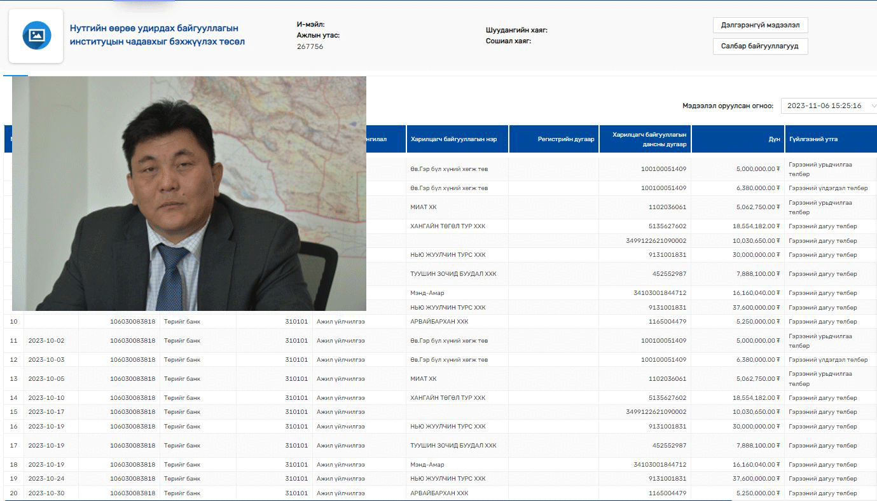
Task: Open the Дэлгэрэнгүй мэдээлэл details button
Action: pos(760,25)
